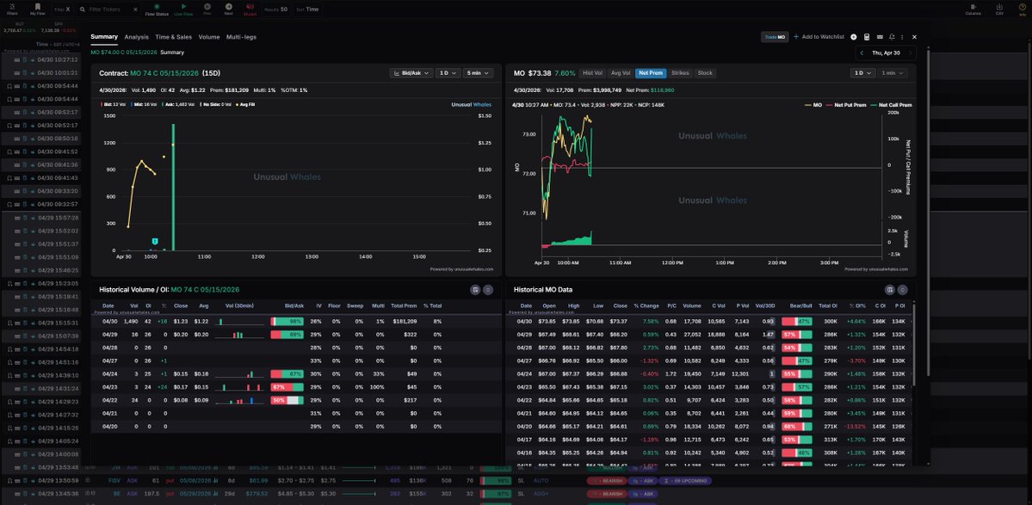The image size is (1032, 505).
Task: Click the ticket icon in the panel header
Action: 880,37
